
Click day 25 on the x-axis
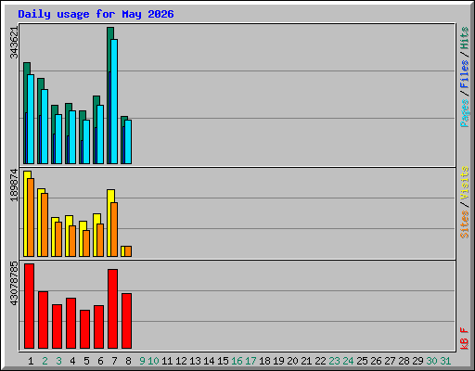coord(362,361)
